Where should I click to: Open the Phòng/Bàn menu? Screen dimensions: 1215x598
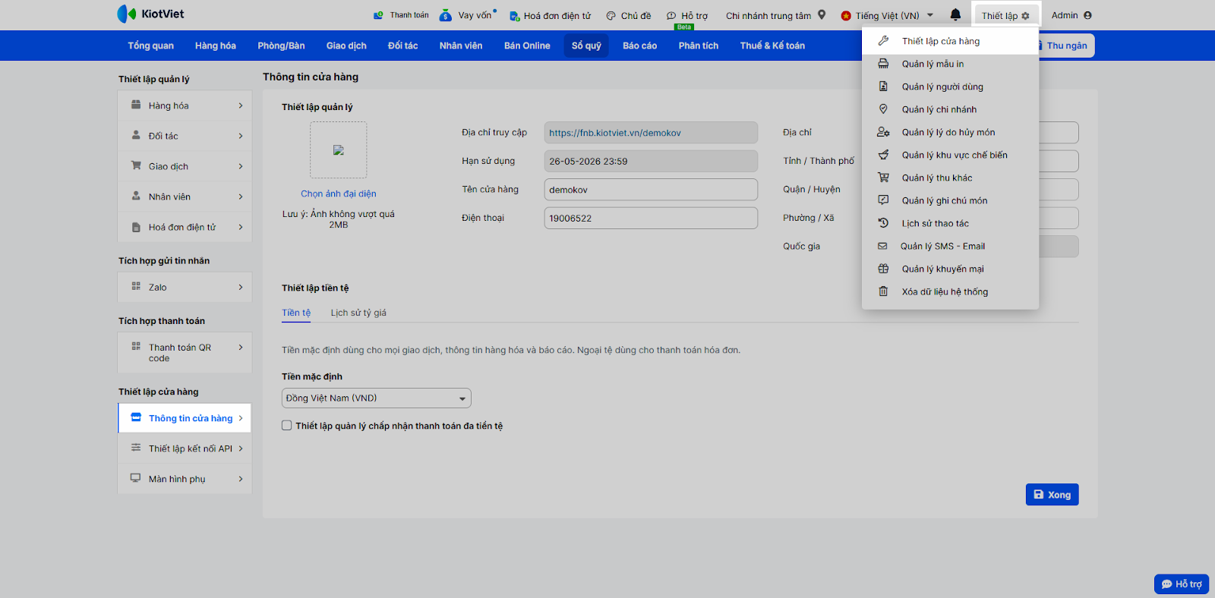281,46
